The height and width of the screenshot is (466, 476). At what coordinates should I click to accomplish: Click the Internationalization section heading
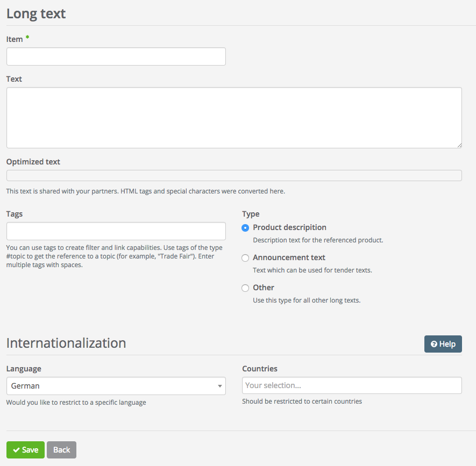[66, 343]
